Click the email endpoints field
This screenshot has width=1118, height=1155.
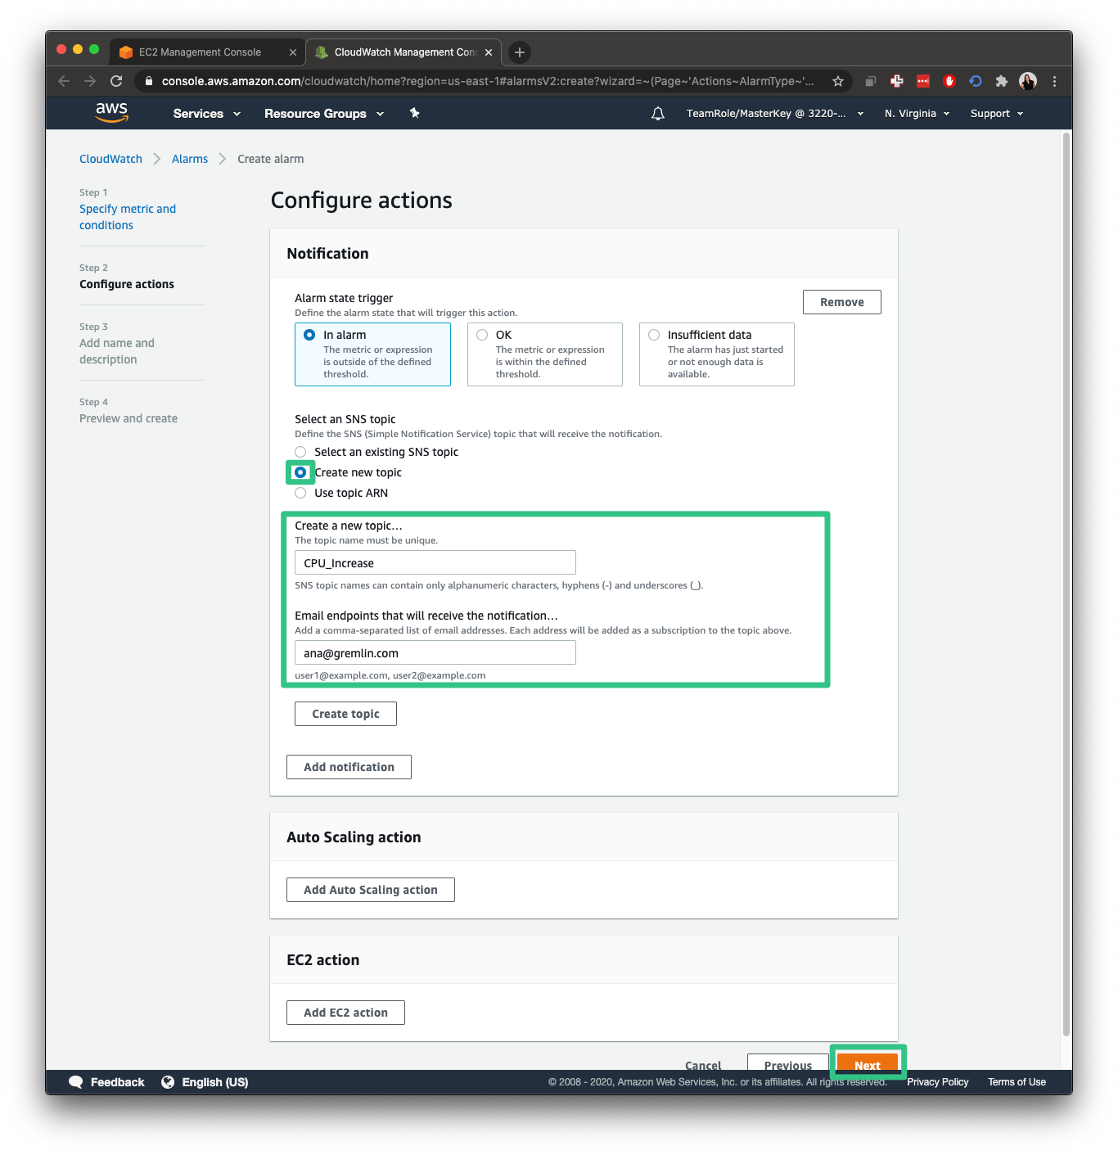435,652
